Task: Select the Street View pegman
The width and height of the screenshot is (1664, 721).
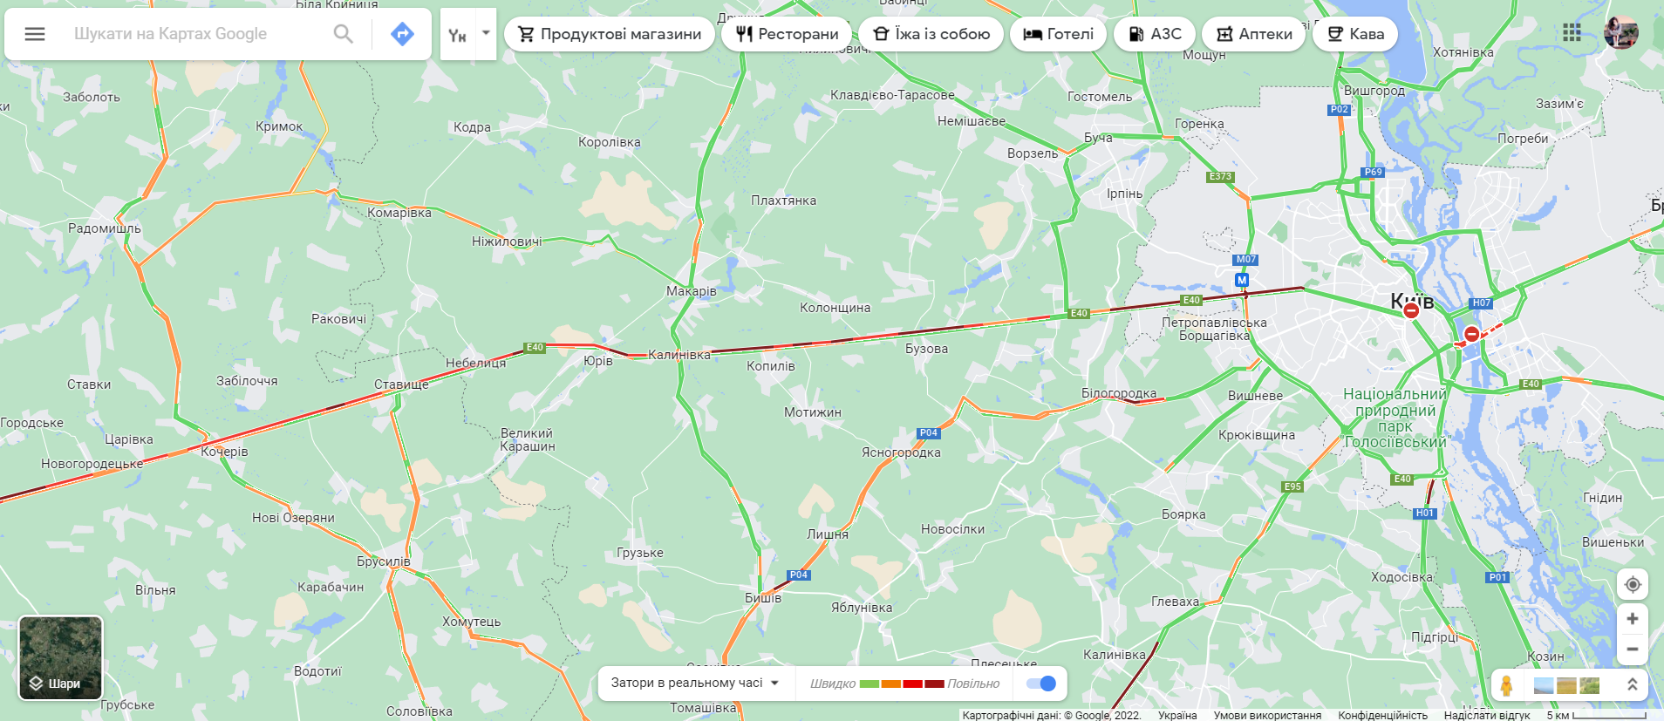Action: [1506, 685]
